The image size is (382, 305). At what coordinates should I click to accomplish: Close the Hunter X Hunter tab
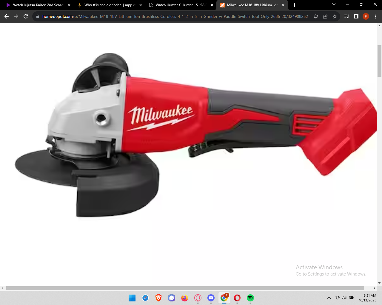click(x=212, y=5)
